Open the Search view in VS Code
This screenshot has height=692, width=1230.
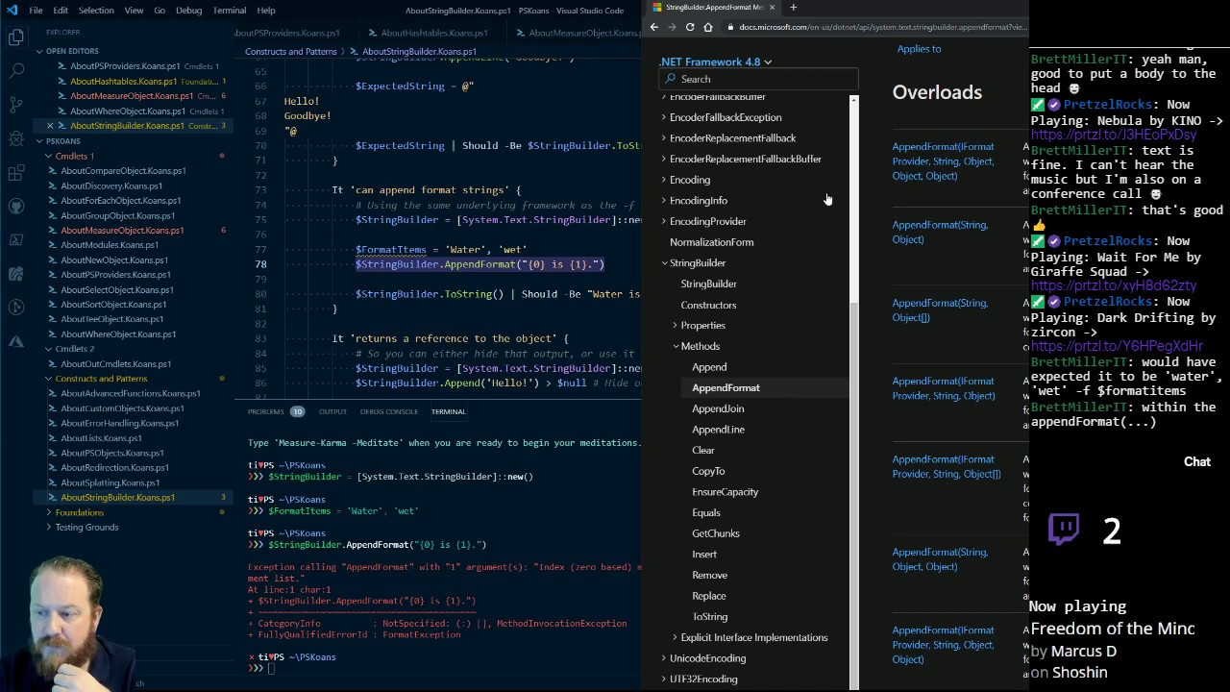[16, 71]
